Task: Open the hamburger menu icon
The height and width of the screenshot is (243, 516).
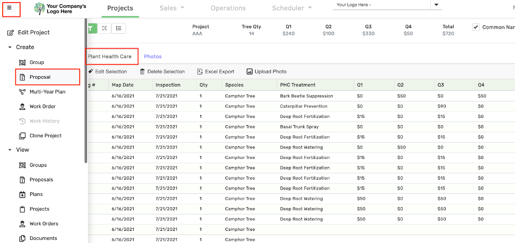Action: click(x=9, y=8)
